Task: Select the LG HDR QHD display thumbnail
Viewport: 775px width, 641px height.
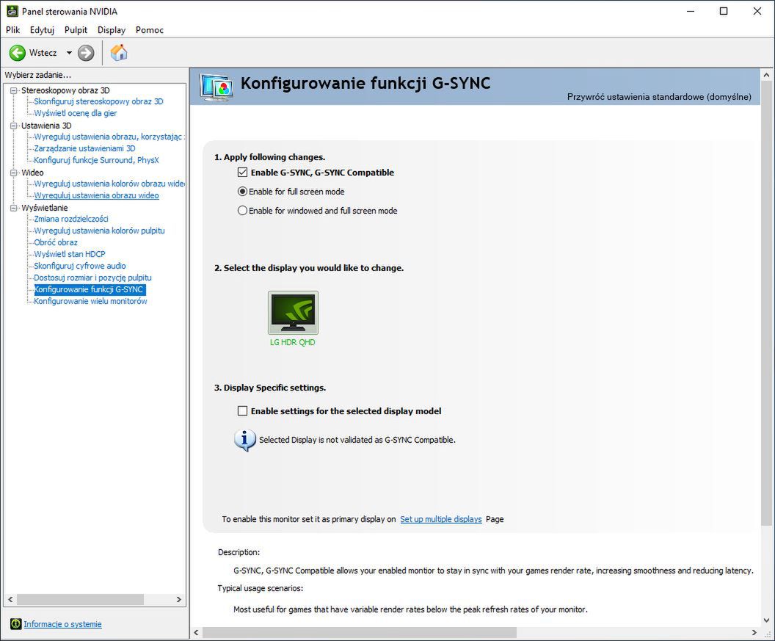Action: coord(293,313)
